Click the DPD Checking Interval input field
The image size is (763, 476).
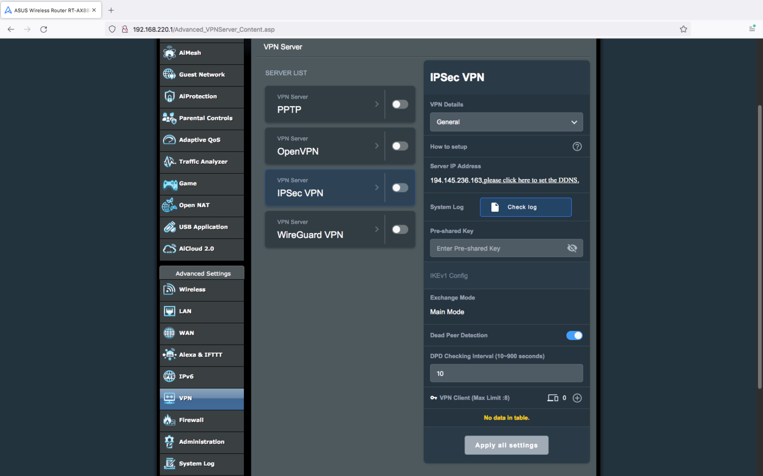tap(506, 373)
